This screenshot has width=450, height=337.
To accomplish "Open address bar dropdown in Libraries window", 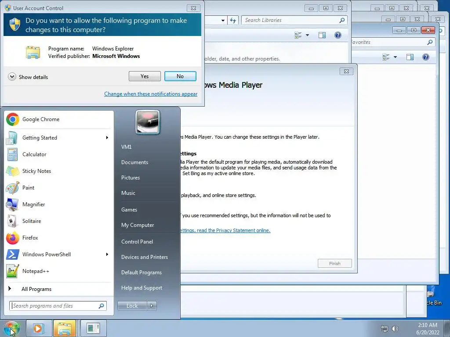I will coord(223,20).
